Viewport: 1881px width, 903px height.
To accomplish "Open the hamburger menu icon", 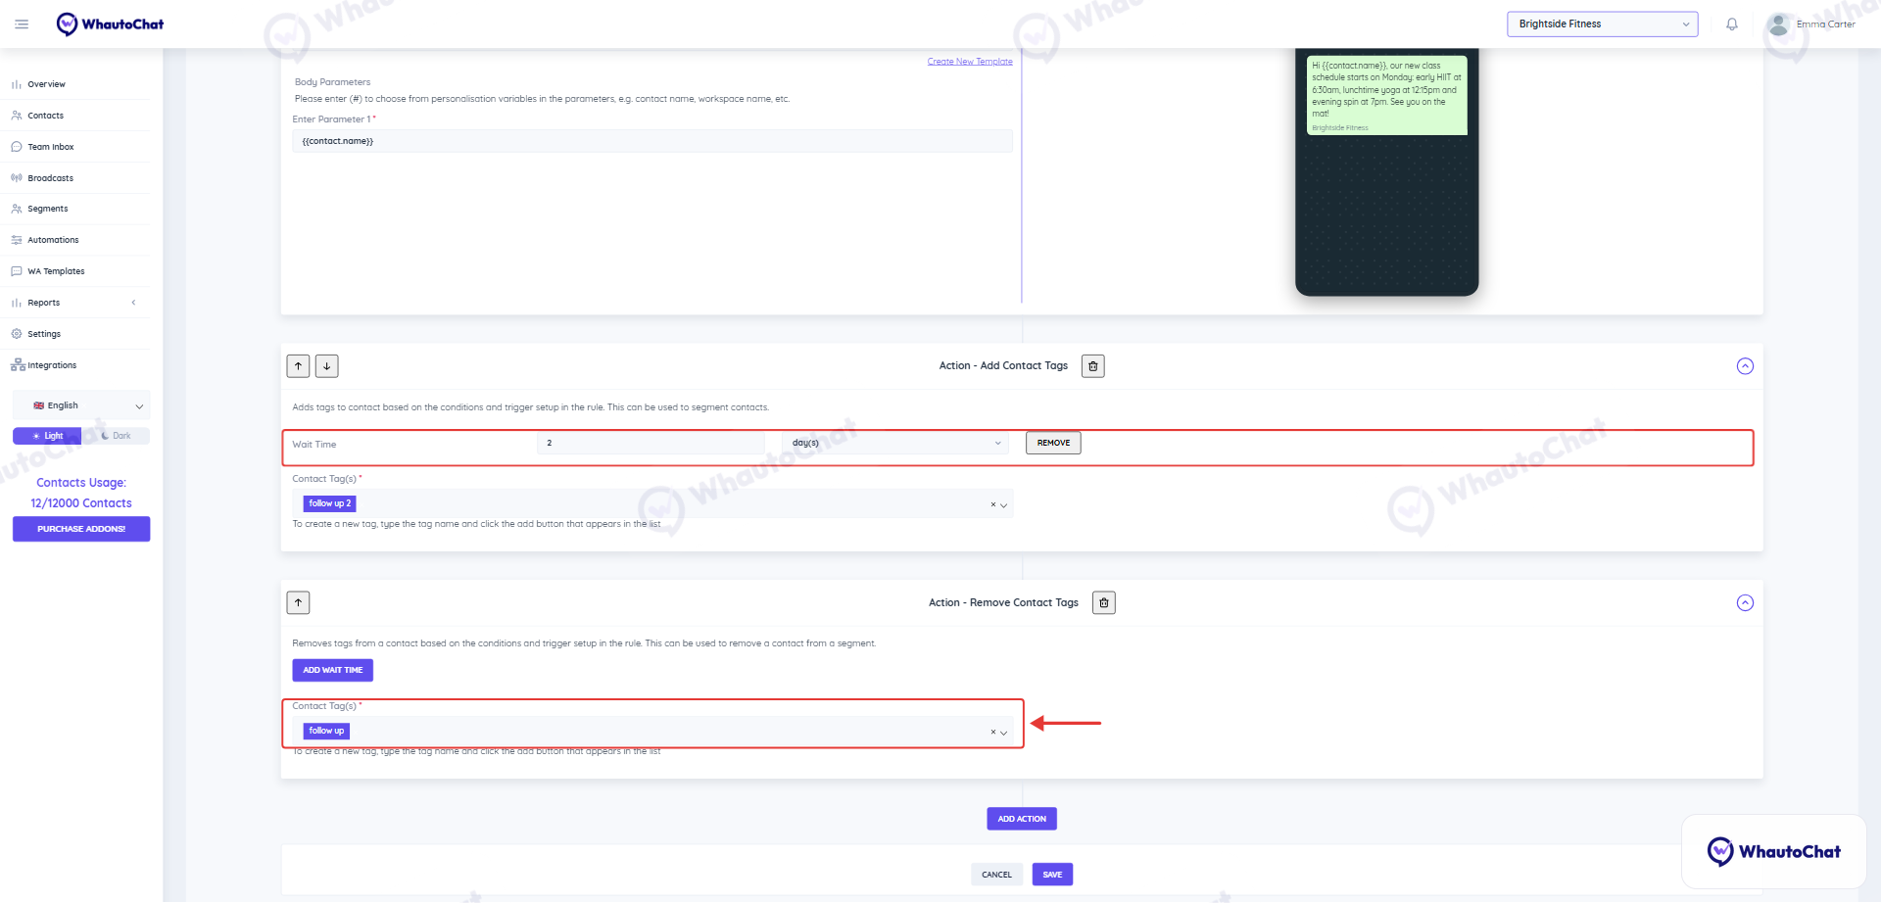I will point(22,24).
